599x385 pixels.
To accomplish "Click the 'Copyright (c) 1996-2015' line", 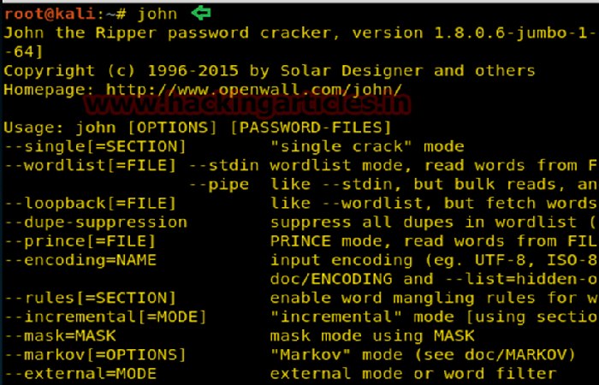I will point(270,71).
